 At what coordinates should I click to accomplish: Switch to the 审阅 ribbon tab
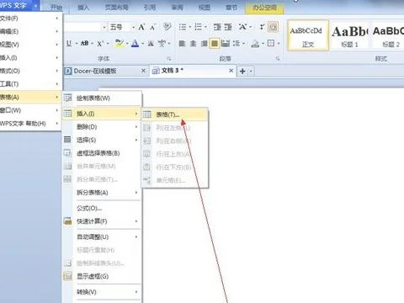tap(177, 8)
